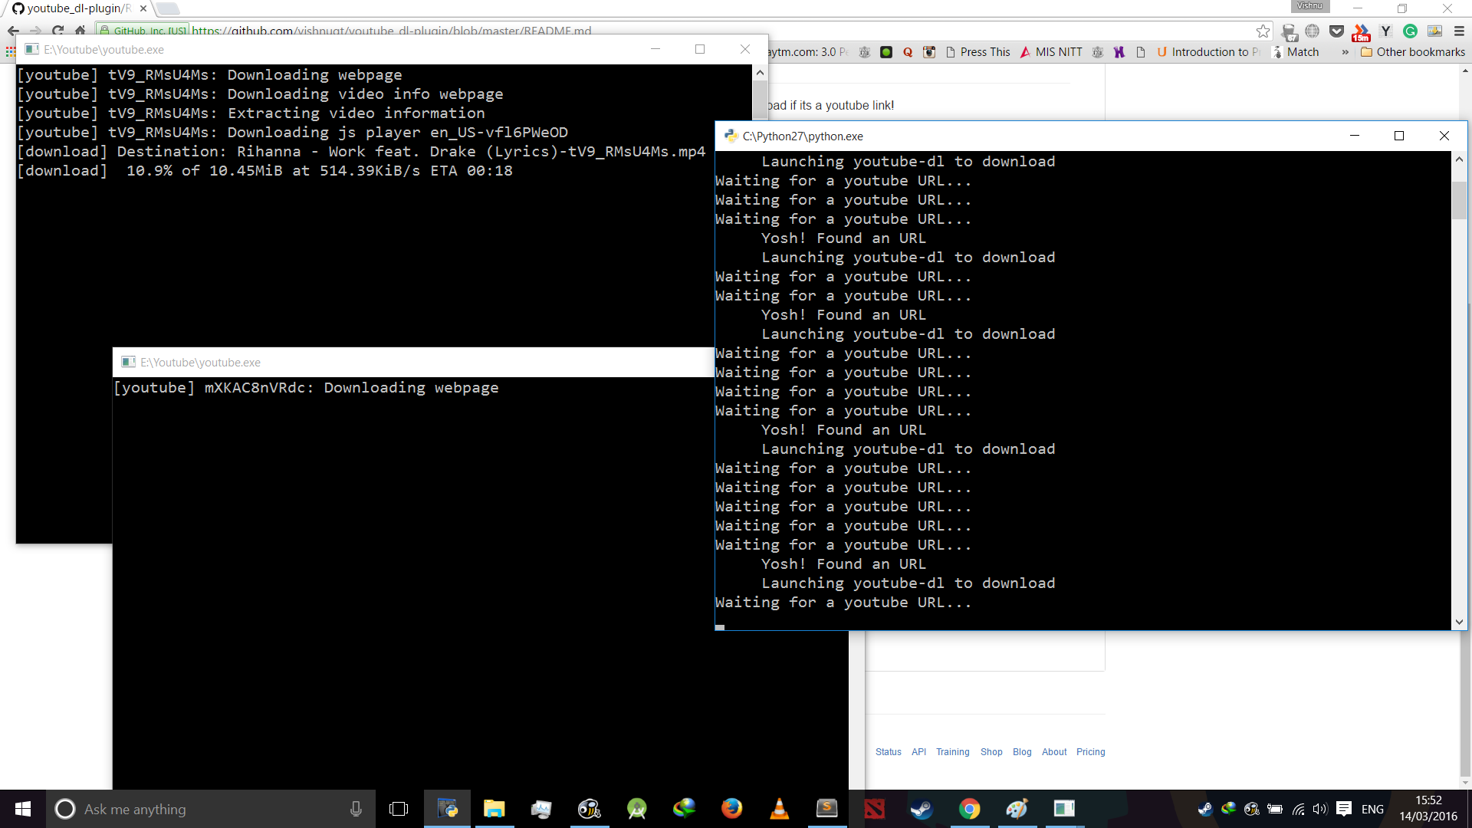Open the Chrome apps grid shortcut
Screen dimensions: 1472x828
(x=10, y=52)
